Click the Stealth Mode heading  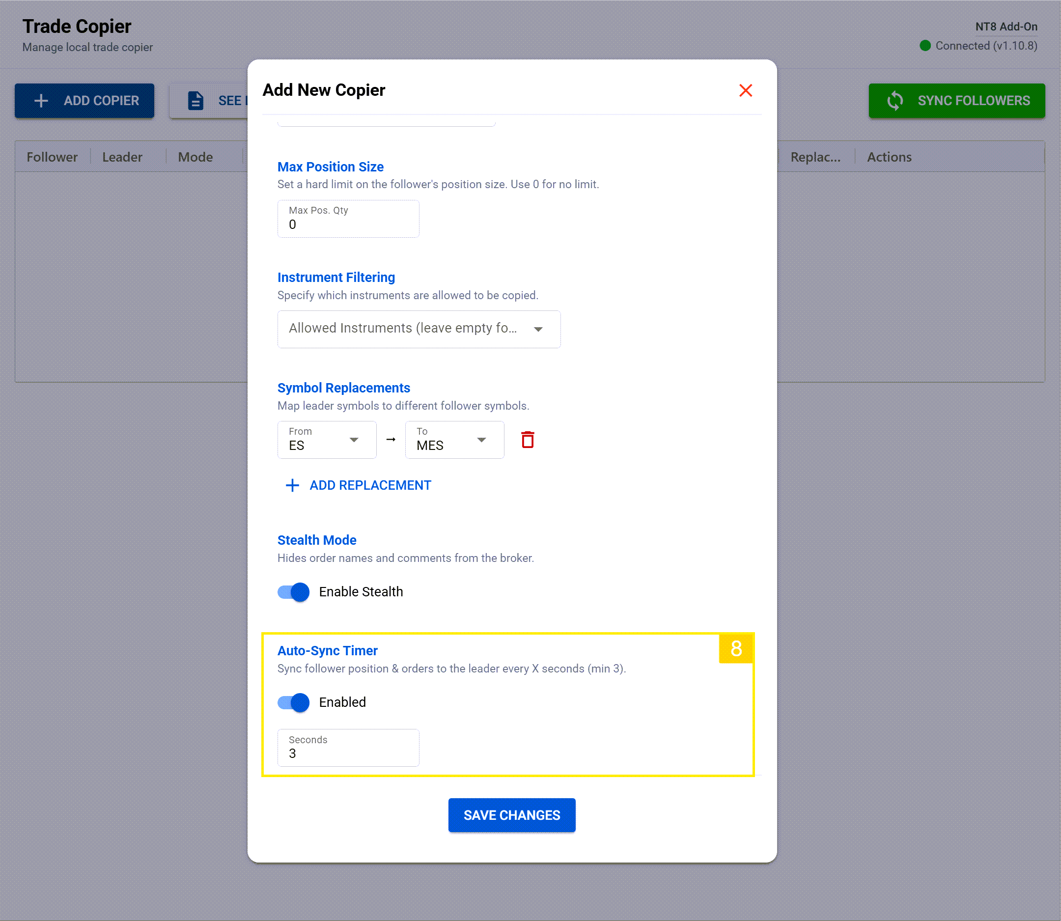(317, 540)
